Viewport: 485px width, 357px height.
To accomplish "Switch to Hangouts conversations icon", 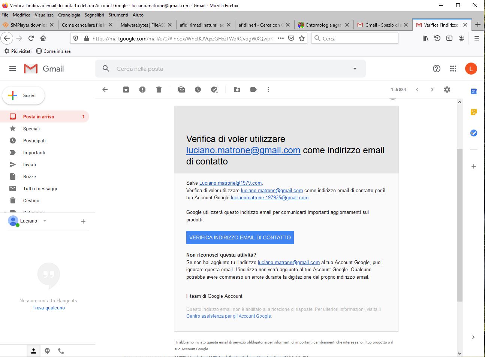I will pyautogui.click(x=47, y=351).
